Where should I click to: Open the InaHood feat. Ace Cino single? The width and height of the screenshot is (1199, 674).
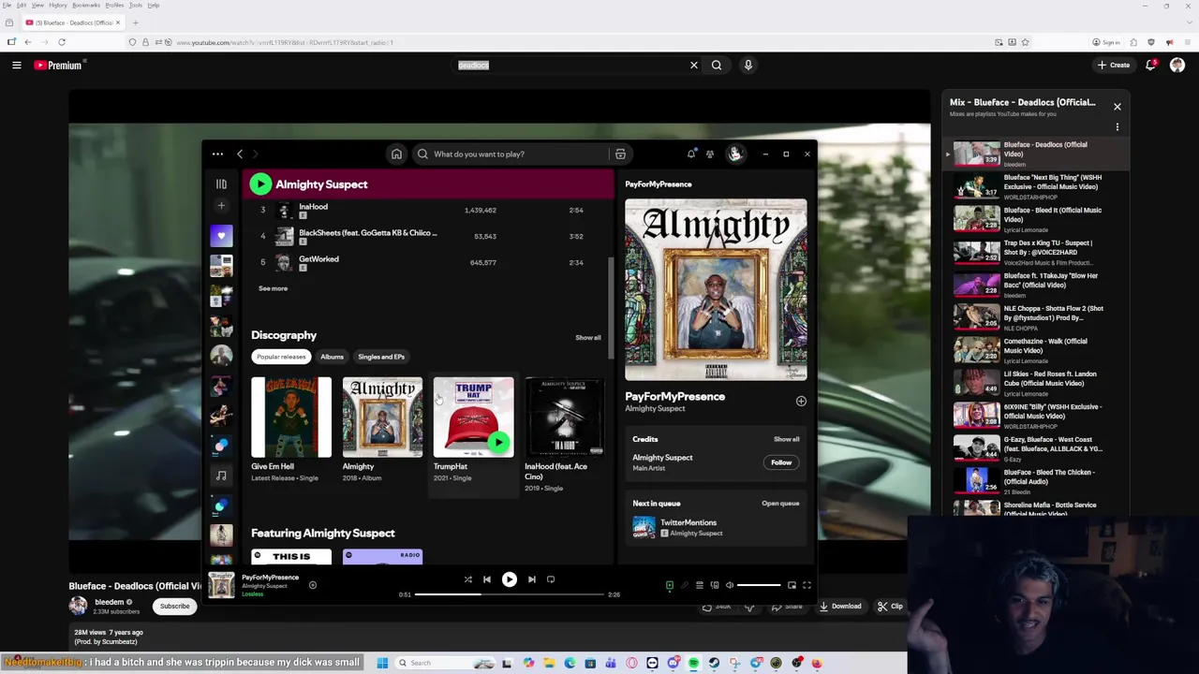pos(565,418)
